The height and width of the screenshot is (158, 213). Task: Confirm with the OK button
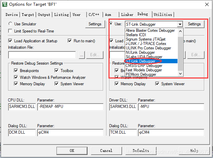tap(72, 151)
